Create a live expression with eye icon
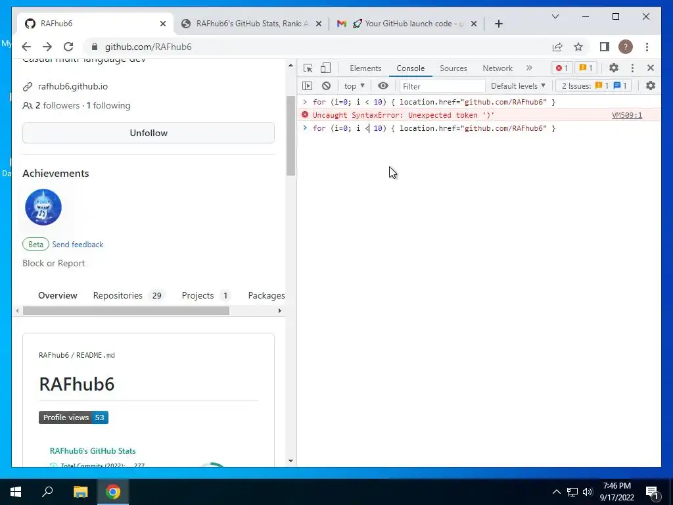This screenshot has height=505, width=673. [x=383, y=86]
